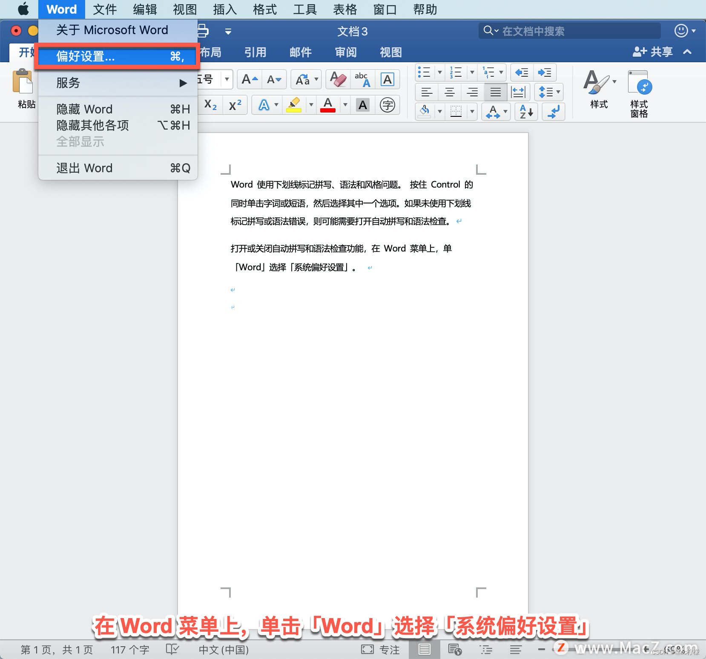706x659 pixels.
Task: Open the 插入 menu in menu bar
Action: [x=225, y=9]
